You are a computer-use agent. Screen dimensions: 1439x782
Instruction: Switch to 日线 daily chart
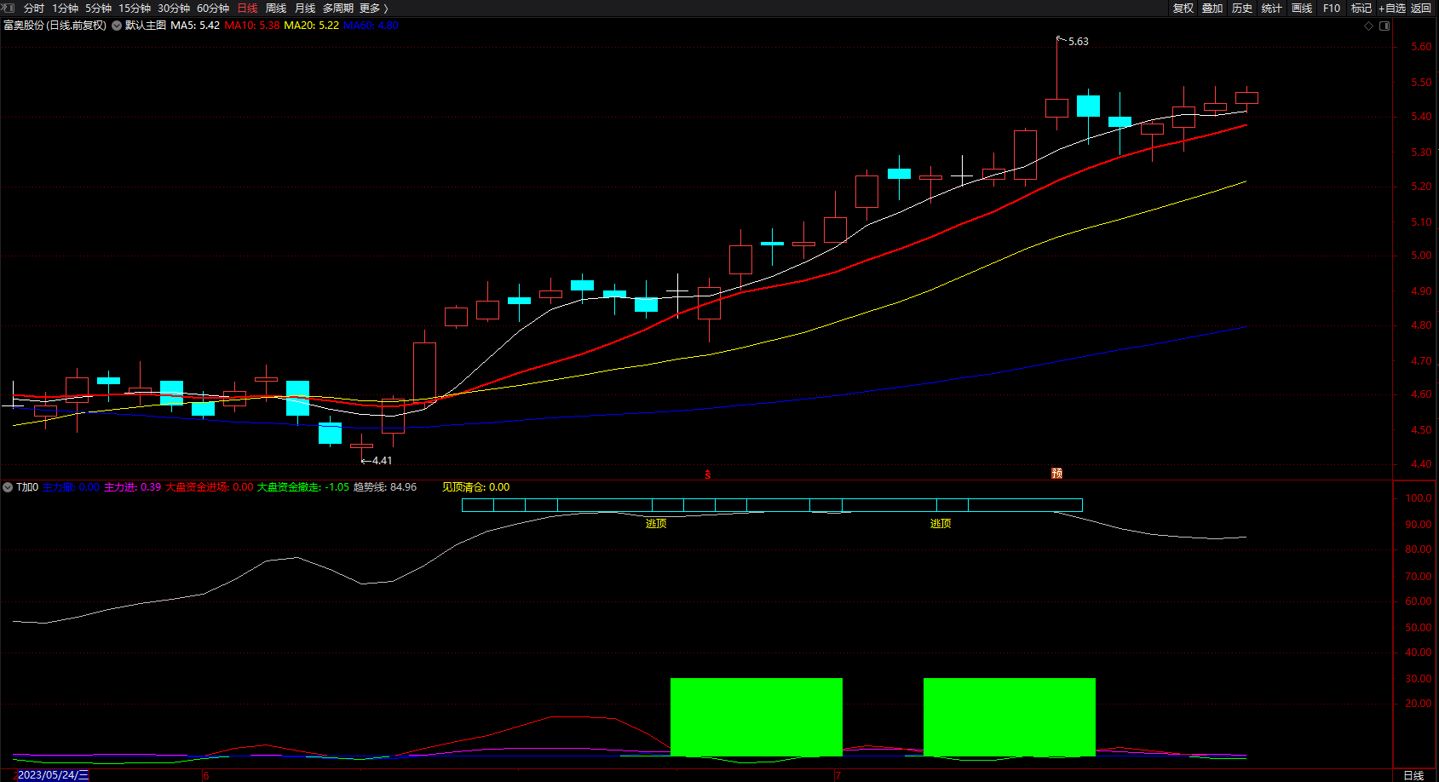pos(247,8)
